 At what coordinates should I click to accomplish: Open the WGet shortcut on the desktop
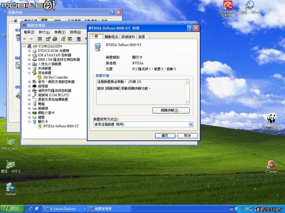[249, 7]
